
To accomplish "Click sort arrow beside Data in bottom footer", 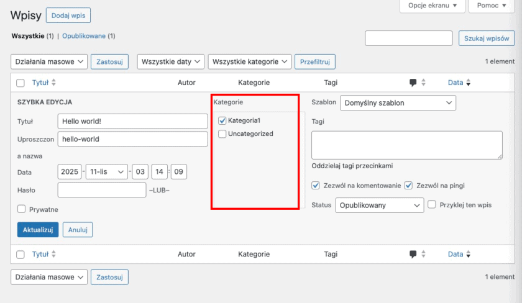I will (x=469, y=254).
